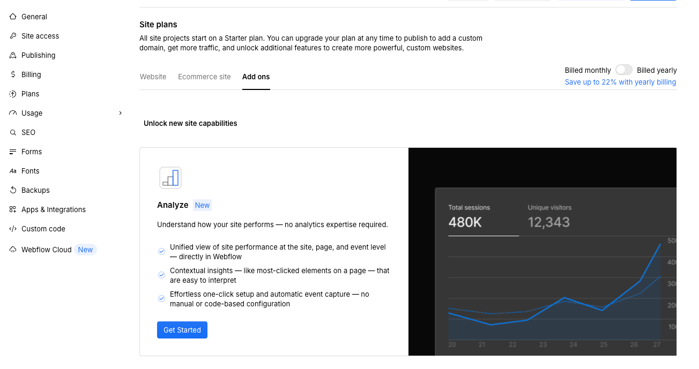The image size is (699, 369).
Task: Open the Billing page label
Action: point(31,74)
